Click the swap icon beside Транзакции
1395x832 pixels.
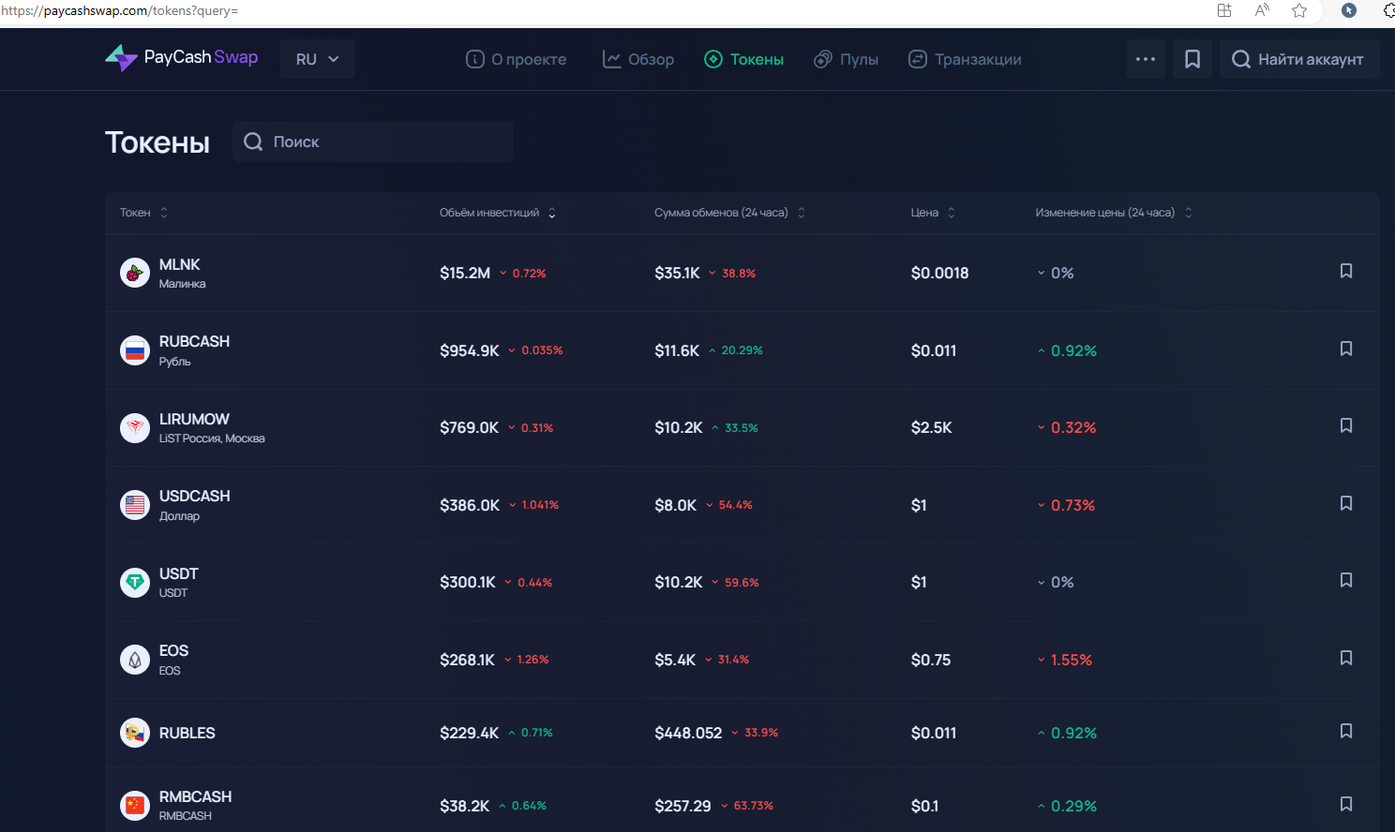pyautogui.click(x=918, y=59)
